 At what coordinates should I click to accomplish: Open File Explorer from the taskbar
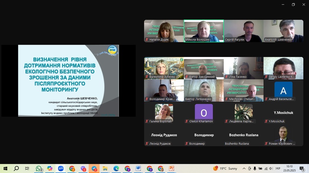point(105,168)
